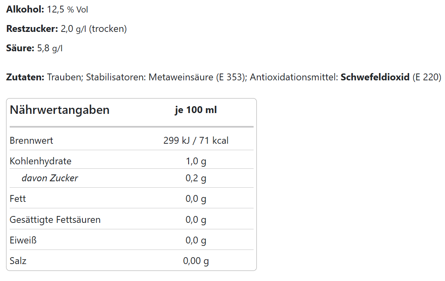Click the bold Schwefeldioxid allergen text
Screen dimensions: 445x281
[375, 77]
